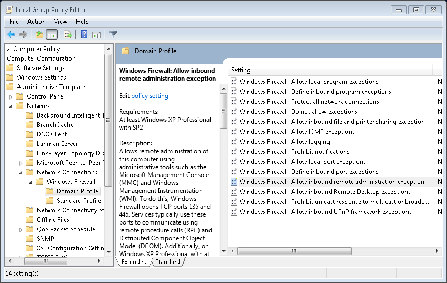Screen dimensions: 447x283
Task: Open the Action menu
Action: [x=36, y=22]
